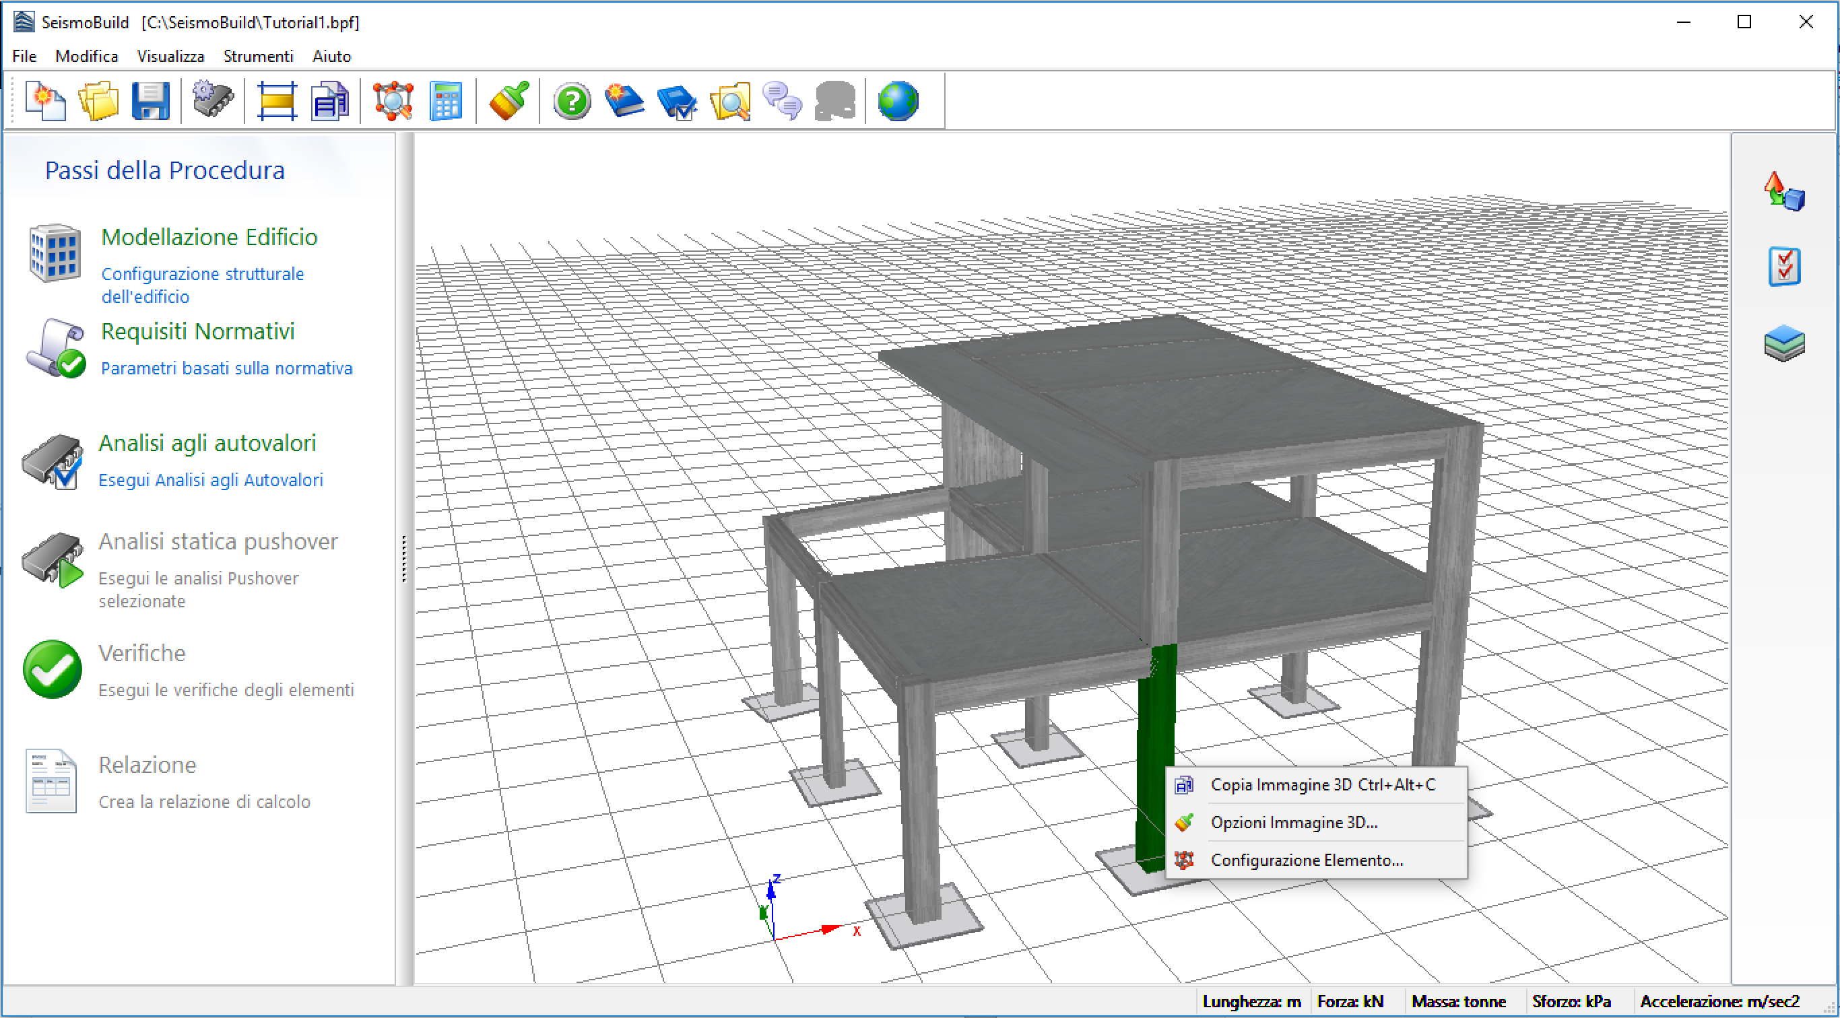Click the 3D axes cube icon in the right panel
Screen dimensions: 1840x1018
(x=1783, y=192)
